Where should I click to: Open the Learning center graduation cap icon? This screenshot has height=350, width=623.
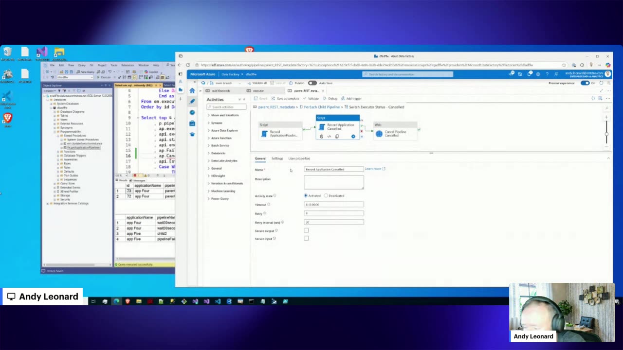coord(192,134)
